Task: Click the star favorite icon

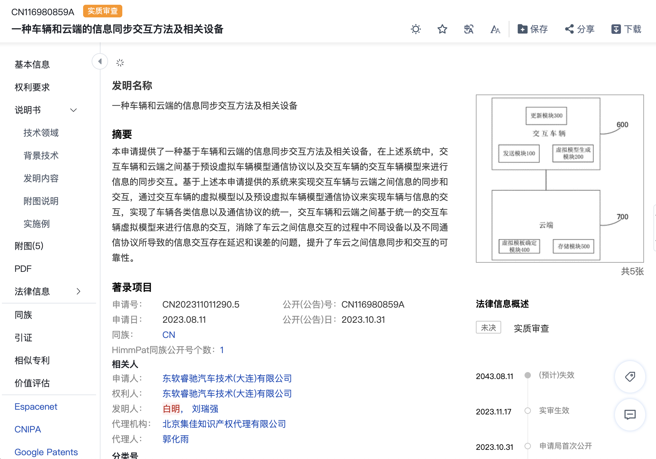Action: pos(442,29)
